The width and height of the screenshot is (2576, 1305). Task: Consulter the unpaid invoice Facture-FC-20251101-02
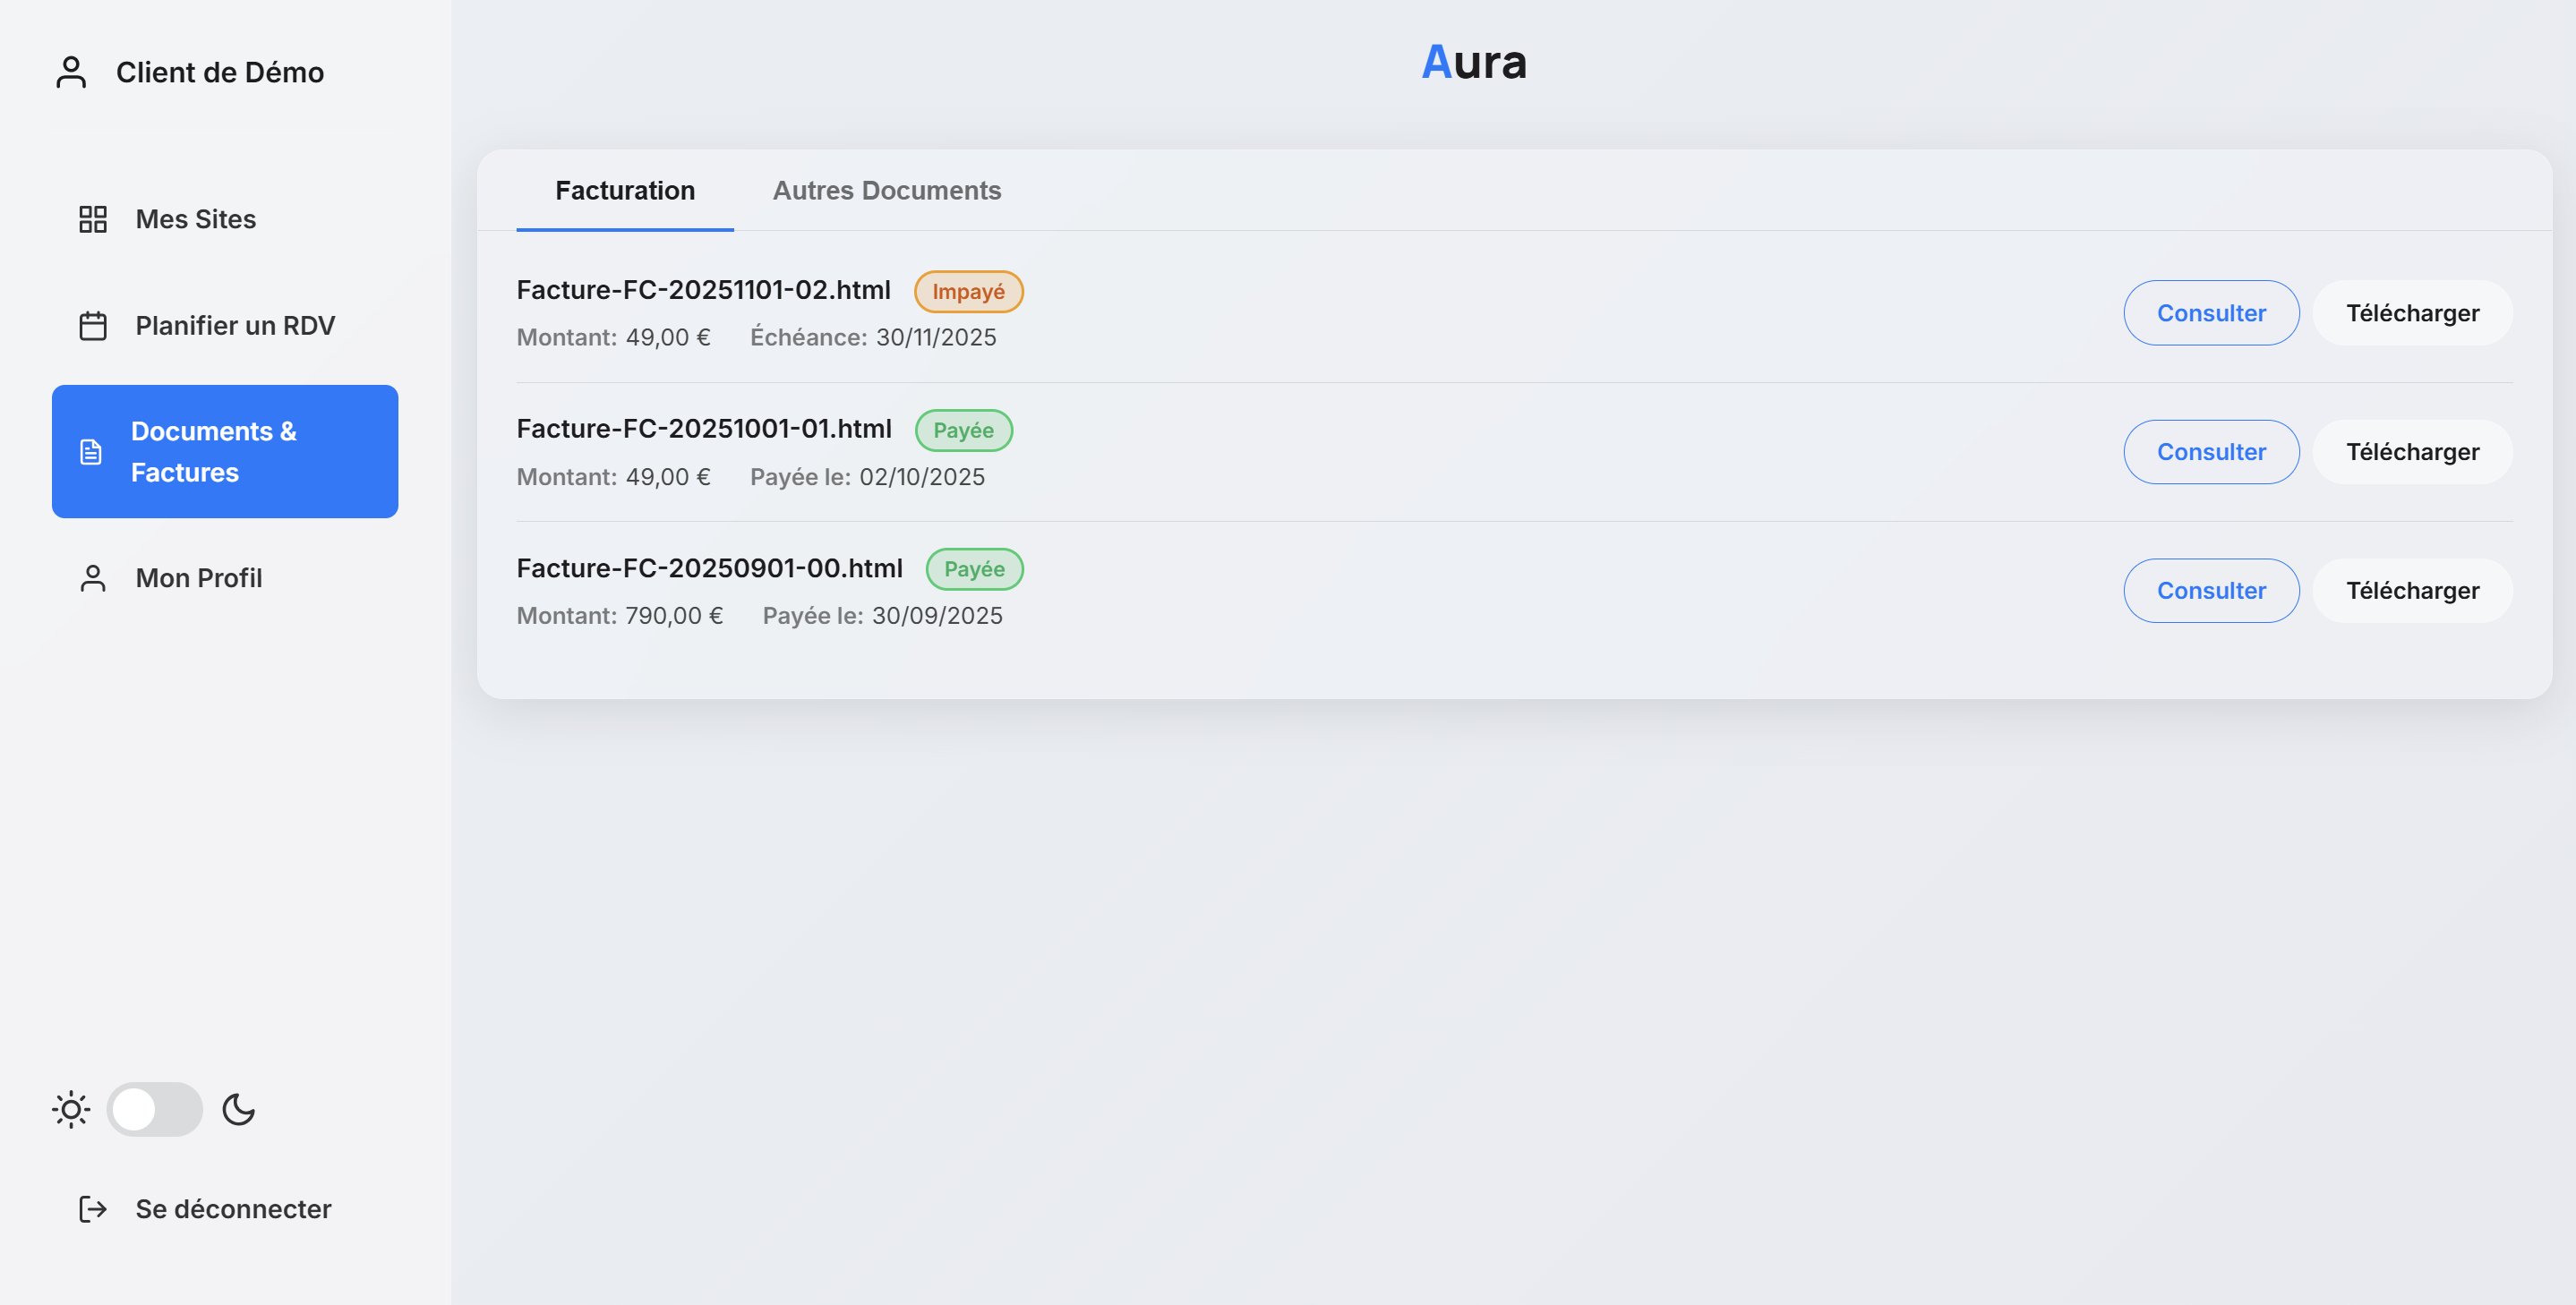click(2211, 312)
